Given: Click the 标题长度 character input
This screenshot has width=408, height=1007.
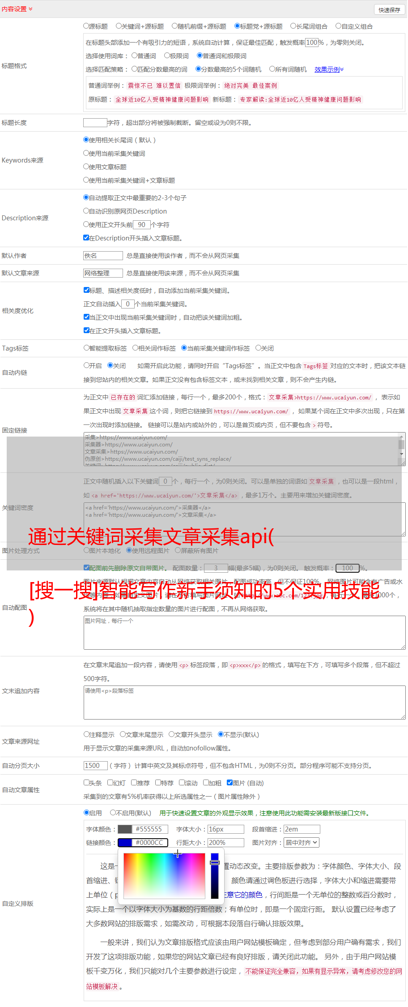Looking at the screenshot, I should coord(95,123).
